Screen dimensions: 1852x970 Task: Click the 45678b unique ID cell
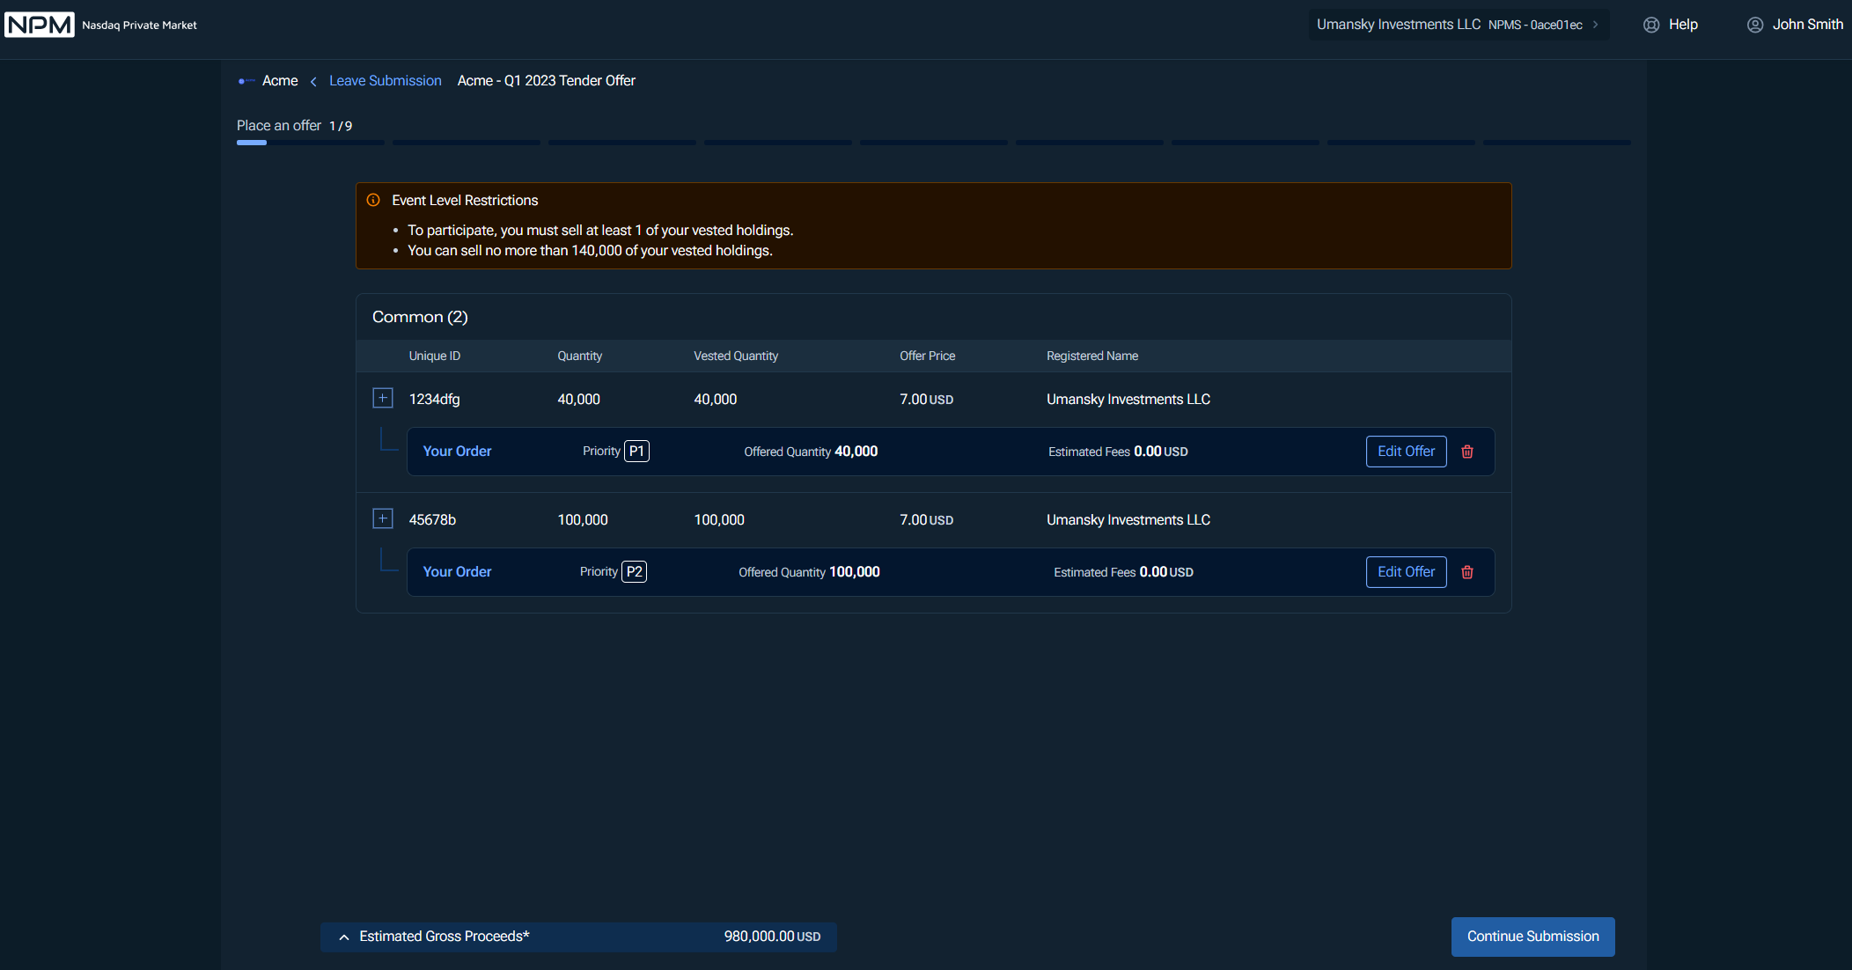(432, 520)
